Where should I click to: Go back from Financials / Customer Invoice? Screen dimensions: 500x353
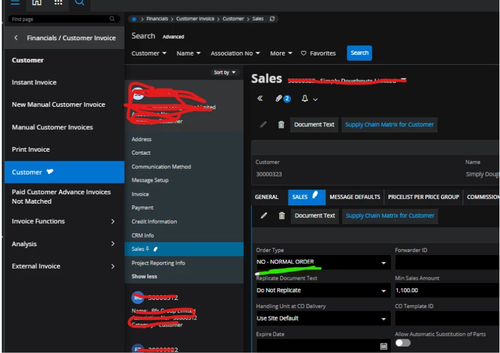click(x=16, y=38)
